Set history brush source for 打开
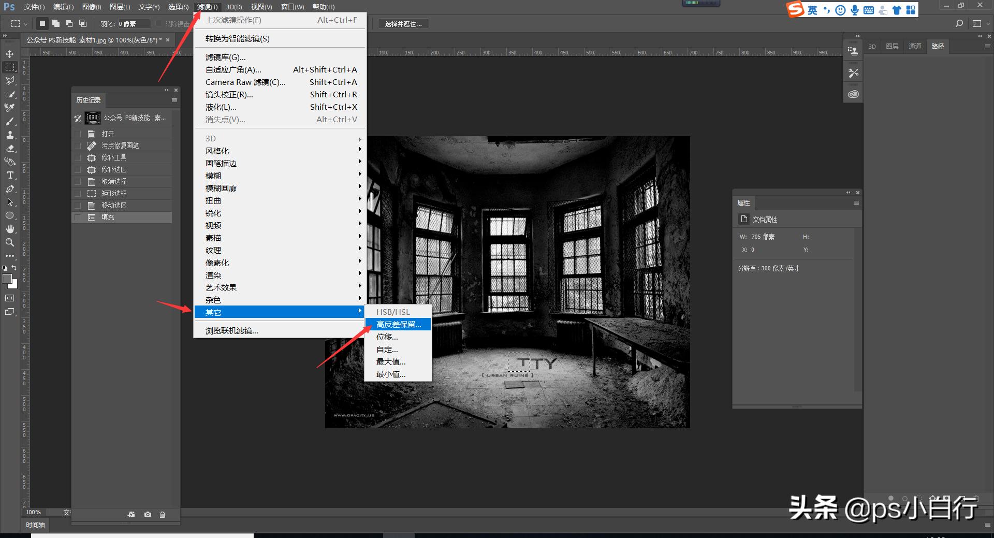Screen dimensions: 994x538 click(x=78, y=134)
